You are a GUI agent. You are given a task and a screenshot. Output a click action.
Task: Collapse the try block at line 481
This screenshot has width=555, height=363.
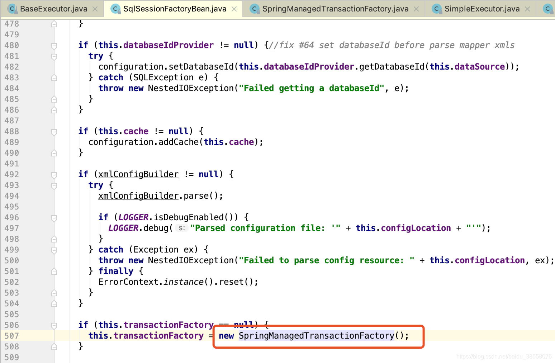[x=54, y=56]
